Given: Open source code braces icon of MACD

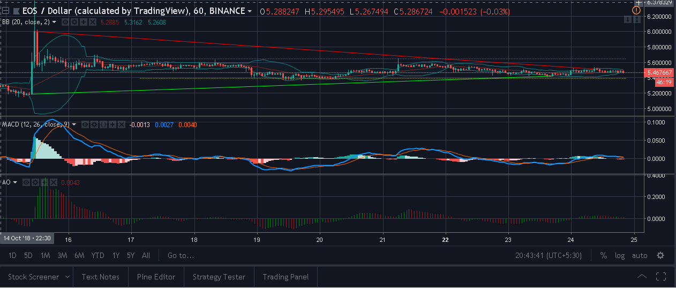Looking at the screenshot, I should pos(103,124).
